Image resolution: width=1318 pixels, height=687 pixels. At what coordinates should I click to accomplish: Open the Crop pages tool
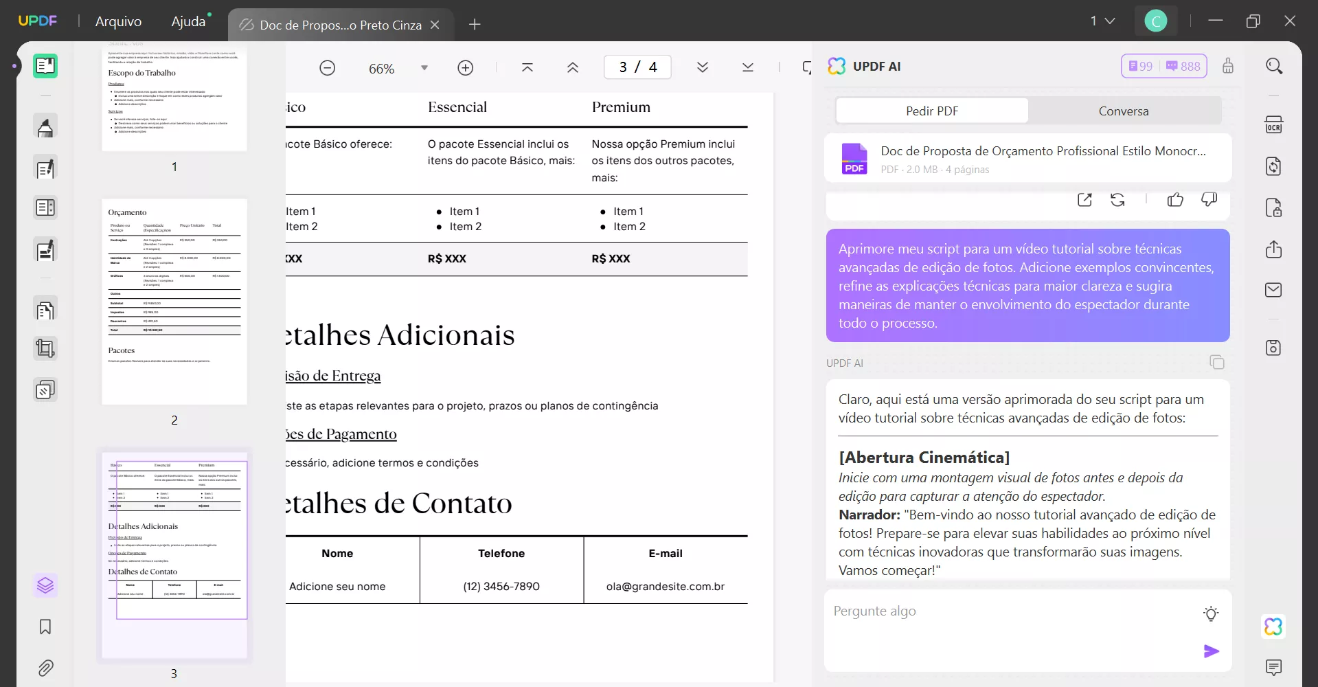45,348
